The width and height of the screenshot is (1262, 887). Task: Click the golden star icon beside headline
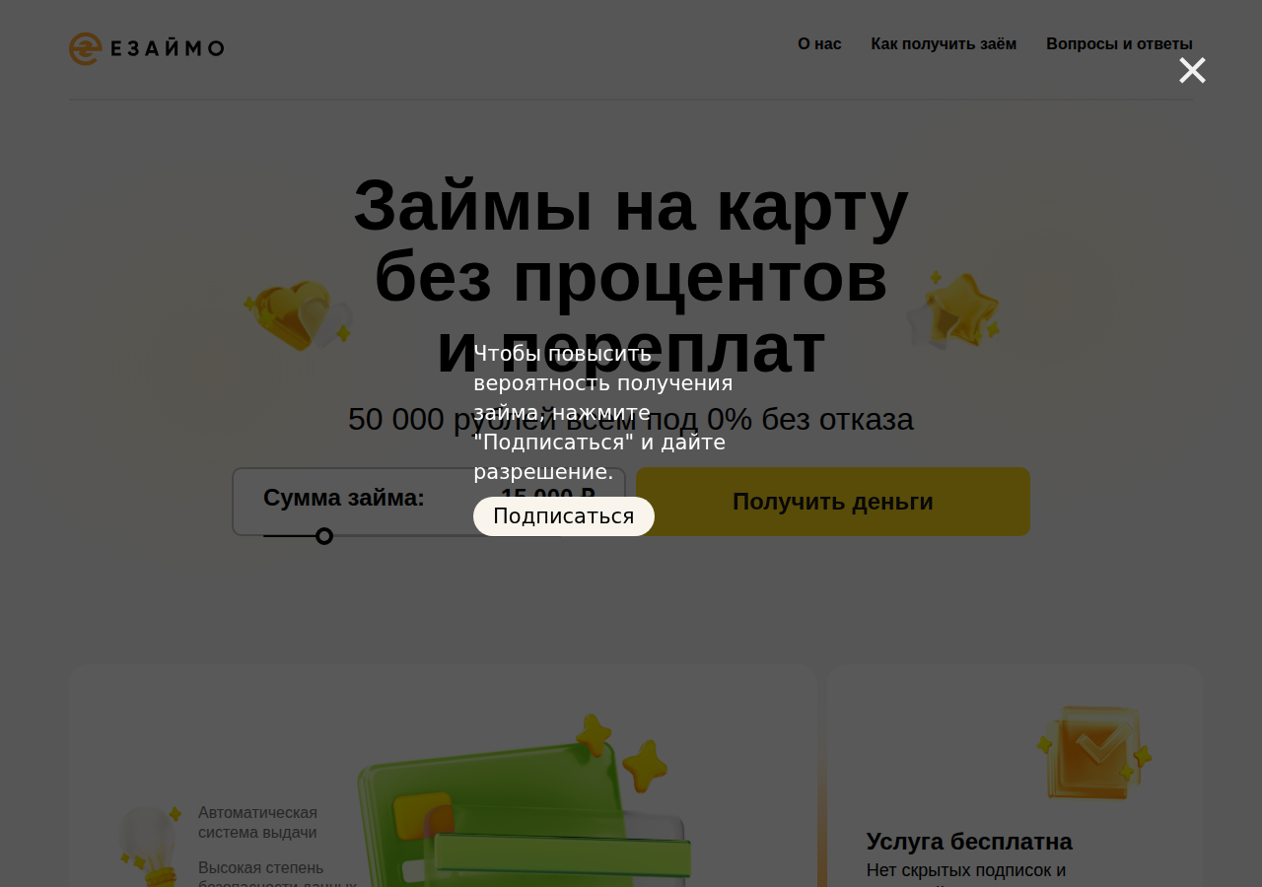point(953,309)
